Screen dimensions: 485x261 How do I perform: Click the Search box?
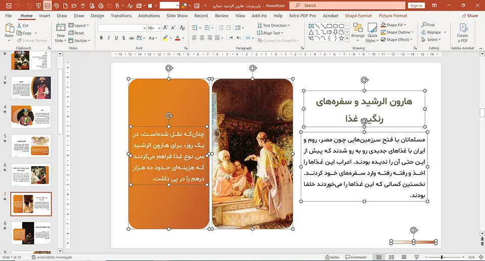347,5
